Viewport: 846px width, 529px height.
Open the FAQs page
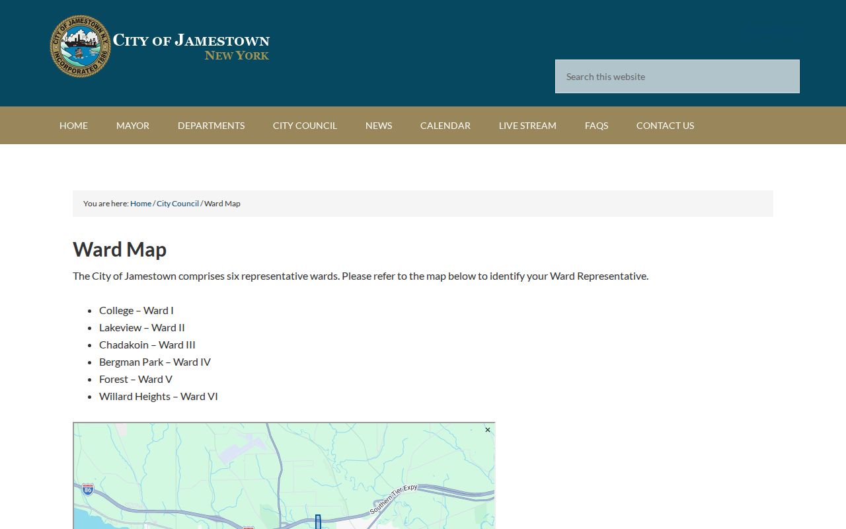coord(596,126)
